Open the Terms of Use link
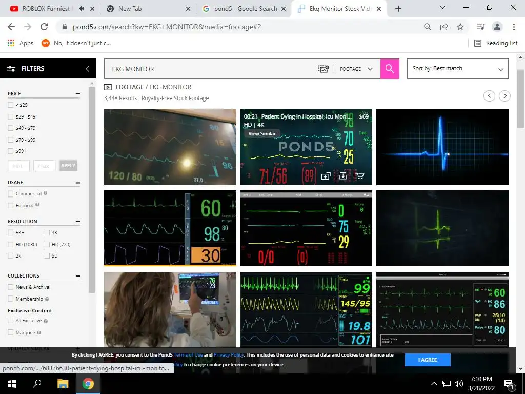This screenshot has width=525, height=394. (188, 355)
